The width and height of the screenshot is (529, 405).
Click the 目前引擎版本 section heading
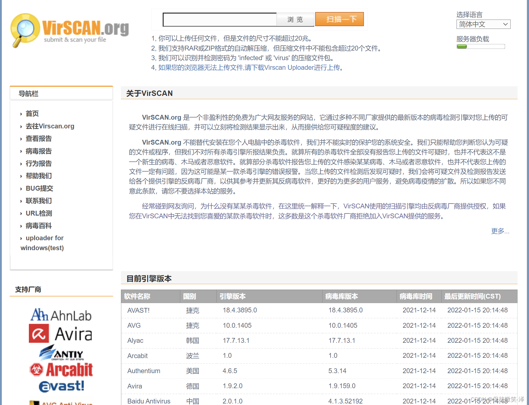pyautogui.click(x=149, y=279)
